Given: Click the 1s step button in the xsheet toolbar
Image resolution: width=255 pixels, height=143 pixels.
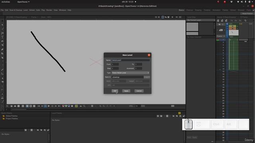Looking at the screenshot, I should point(231,21).
